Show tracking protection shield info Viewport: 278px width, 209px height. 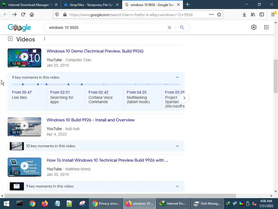coord(57,15)
